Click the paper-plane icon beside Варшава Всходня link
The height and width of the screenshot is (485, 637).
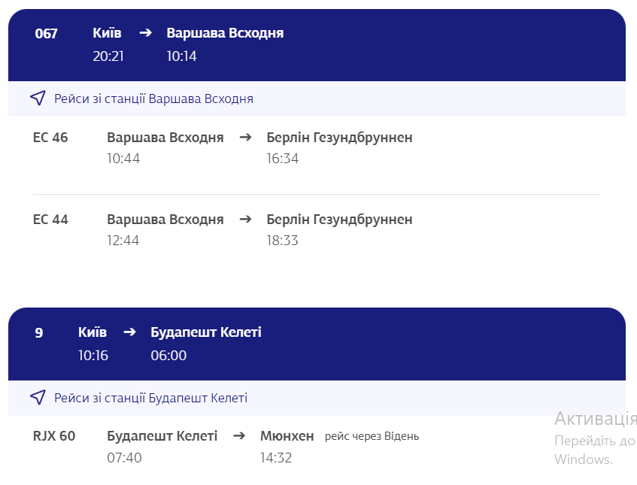click(38, 97)
